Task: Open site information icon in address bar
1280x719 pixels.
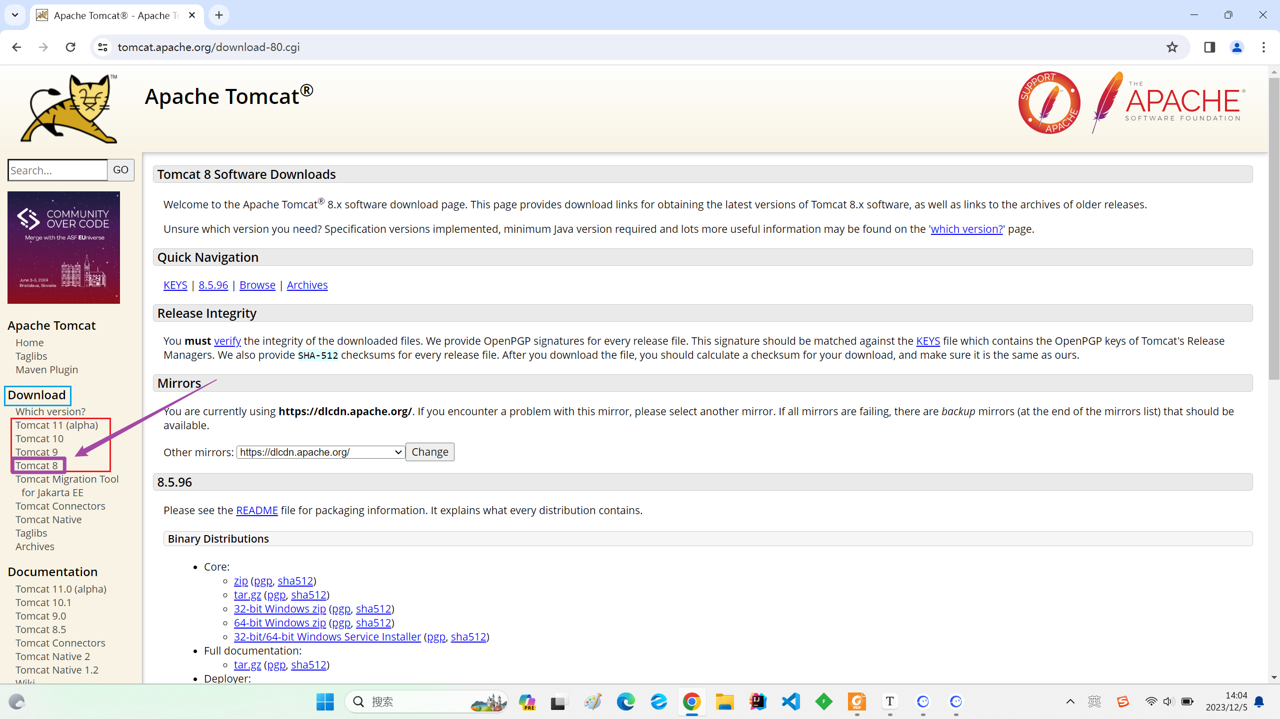Action: point(102,47)
